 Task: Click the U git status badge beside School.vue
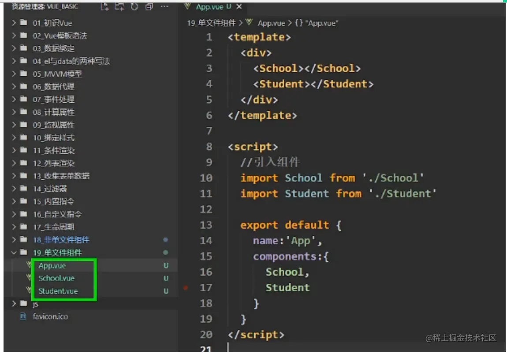click(x=166, y=279)
